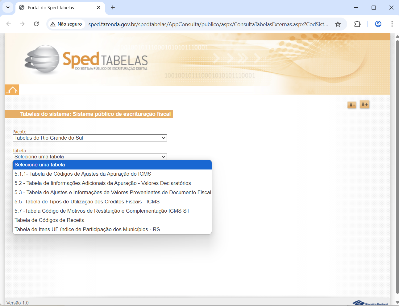Open the Pacote dropdown
The width and height of the screenshot is (399, 306).
90,138
